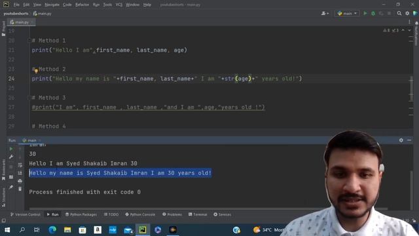Select the main.py editor tab
The image size is (419, 236).
[x=21, y=22]
